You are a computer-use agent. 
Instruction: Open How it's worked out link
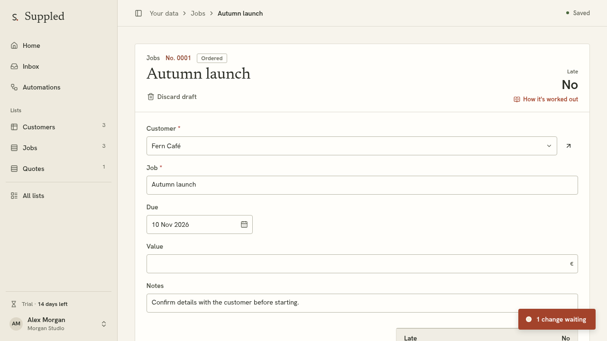tap(546, 99)
